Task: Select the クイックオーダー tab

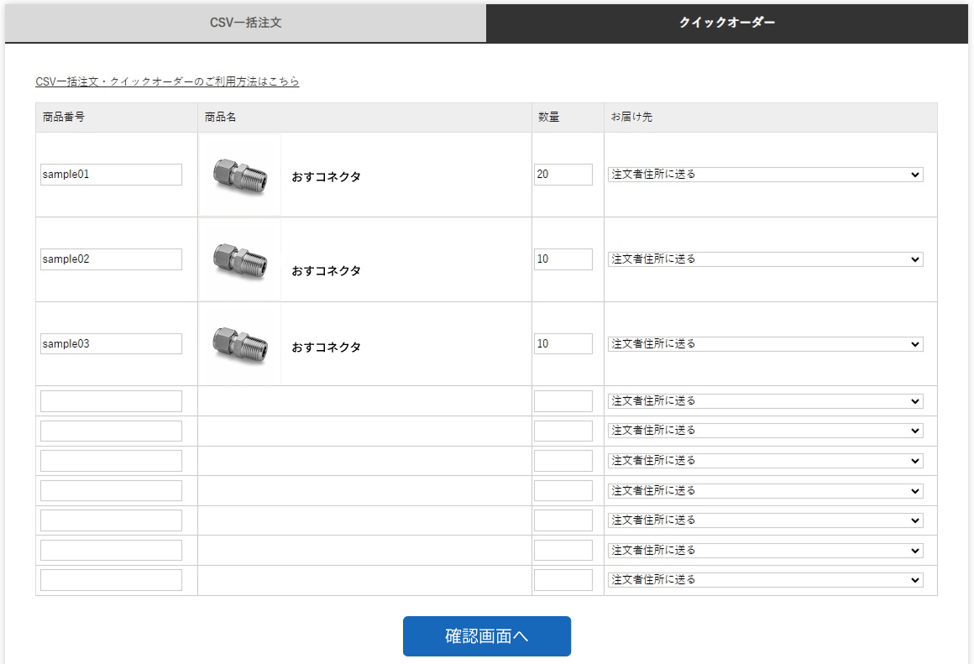Action: click(x=726, y=23)
